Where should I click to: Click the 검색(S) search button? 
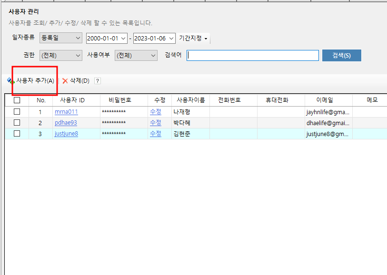click(342, 56)
